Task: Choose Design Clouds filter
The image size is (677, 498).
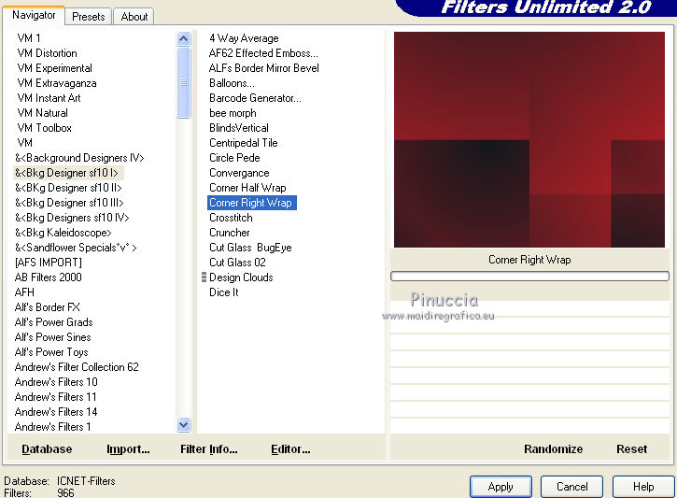Action: 241,277
